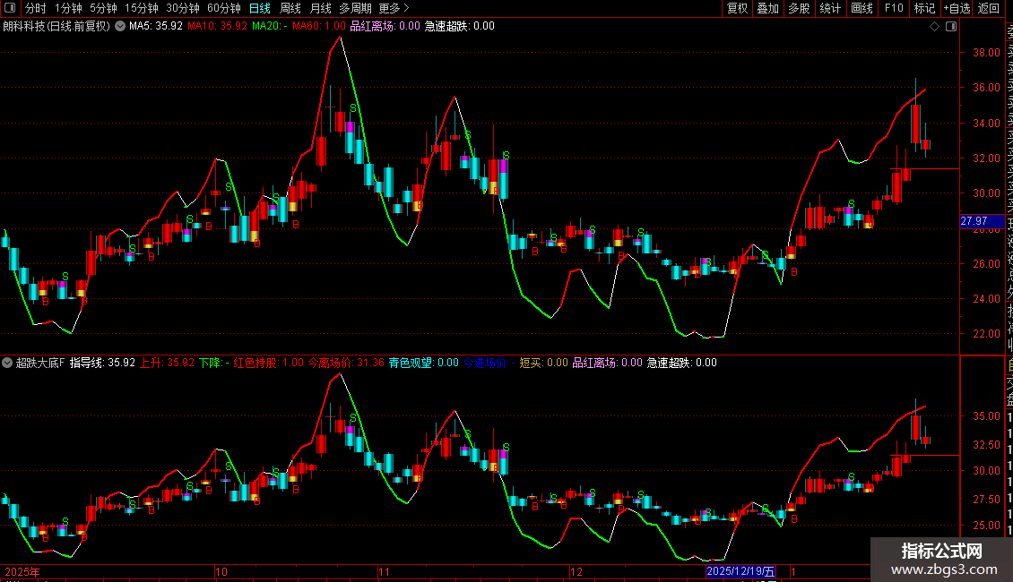Screen dimensions: 1013x582
Task: Open the main chart indicator dropdown arrow
Action: point(120,27)
